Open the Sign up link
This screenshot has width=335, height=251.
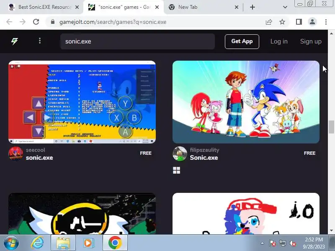(311, 41)
